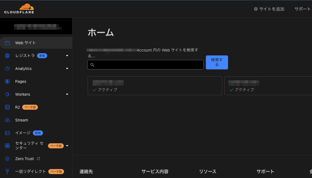Screen dimensions: 312x178
Task: Expand the Workers submenu arrow
Action: pos(67,94)
